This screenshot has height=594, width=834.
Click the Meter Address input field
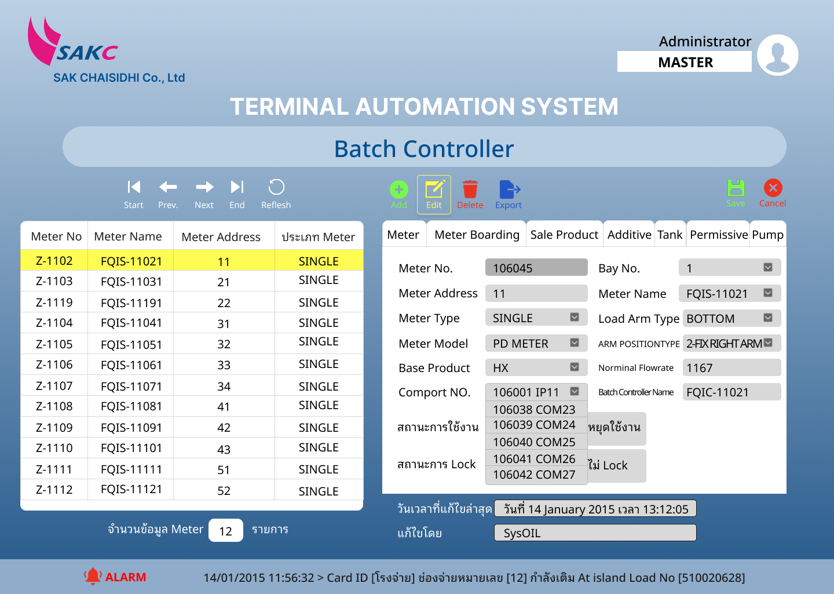(x=536, y=293)
